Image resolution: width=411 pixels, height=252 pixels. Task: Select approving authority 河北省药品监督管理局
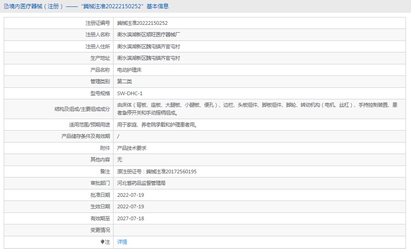coord(141,183)
